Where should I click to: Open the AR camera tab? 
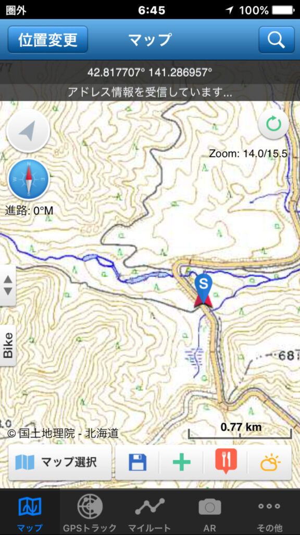coord(210,512)
